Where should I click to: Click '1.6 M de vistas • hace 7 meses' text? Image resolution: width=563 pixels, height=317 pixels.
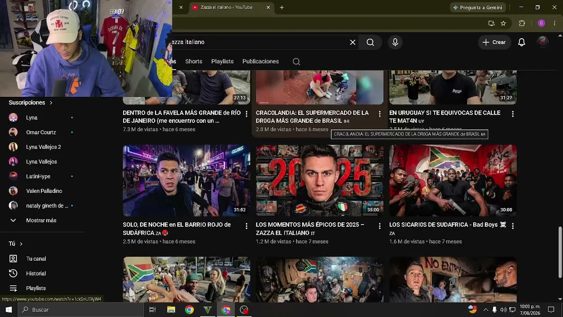(425, 242)
